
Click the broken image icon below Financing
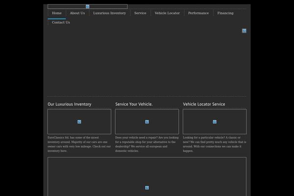pos(244,30)
